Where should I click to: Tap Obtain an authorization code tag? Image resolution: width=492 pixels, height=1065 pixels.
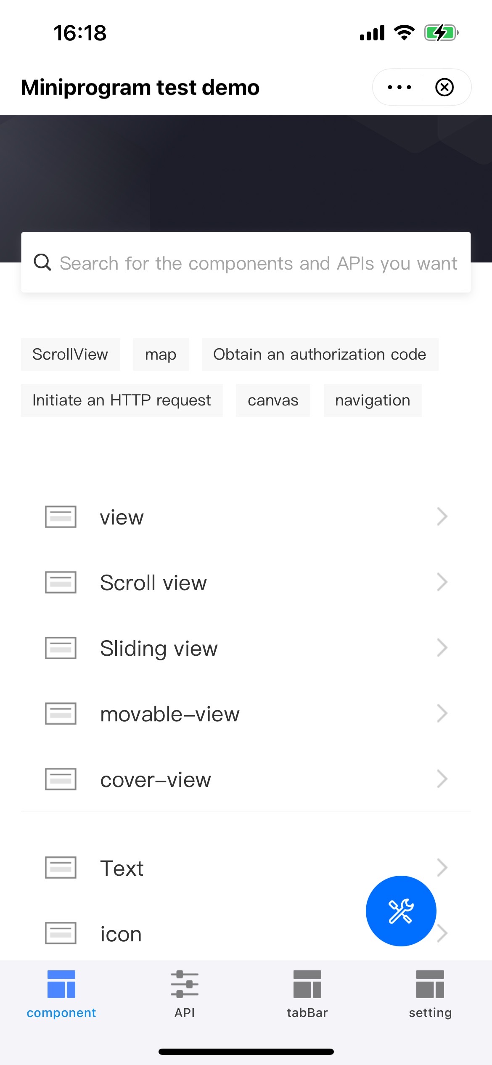pos(320,355)
